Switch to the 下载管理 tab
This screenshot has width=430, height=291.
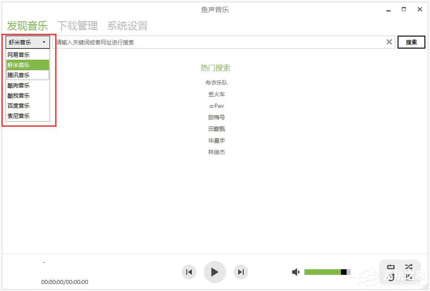[x=77, y=26]
